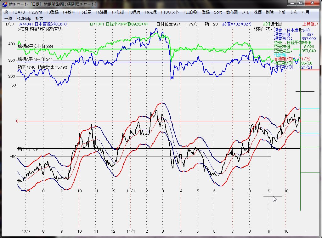322x238 pixels.
Task: Click the 銘柄B平均株価:384 label
Action: tap(35, 46)
